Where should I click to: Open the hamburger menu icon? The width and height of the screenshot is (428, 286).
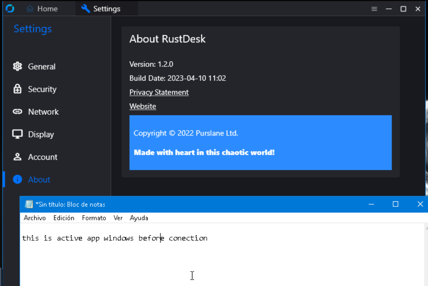(374, 9)
